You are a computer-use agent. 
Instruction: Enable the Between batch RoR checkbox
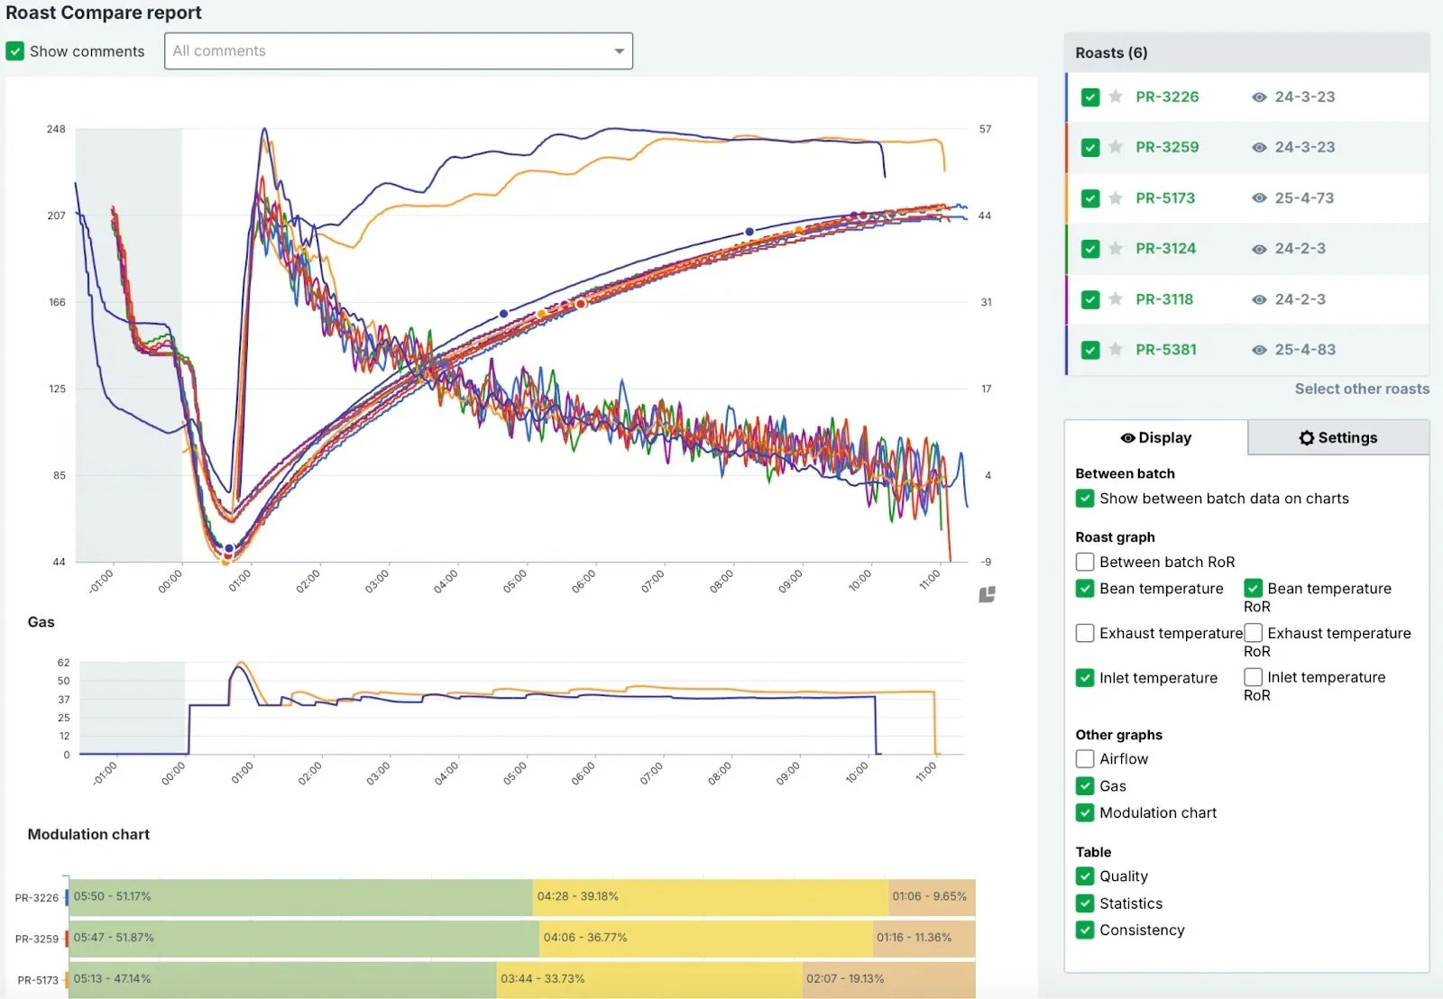click(1085, 562)
